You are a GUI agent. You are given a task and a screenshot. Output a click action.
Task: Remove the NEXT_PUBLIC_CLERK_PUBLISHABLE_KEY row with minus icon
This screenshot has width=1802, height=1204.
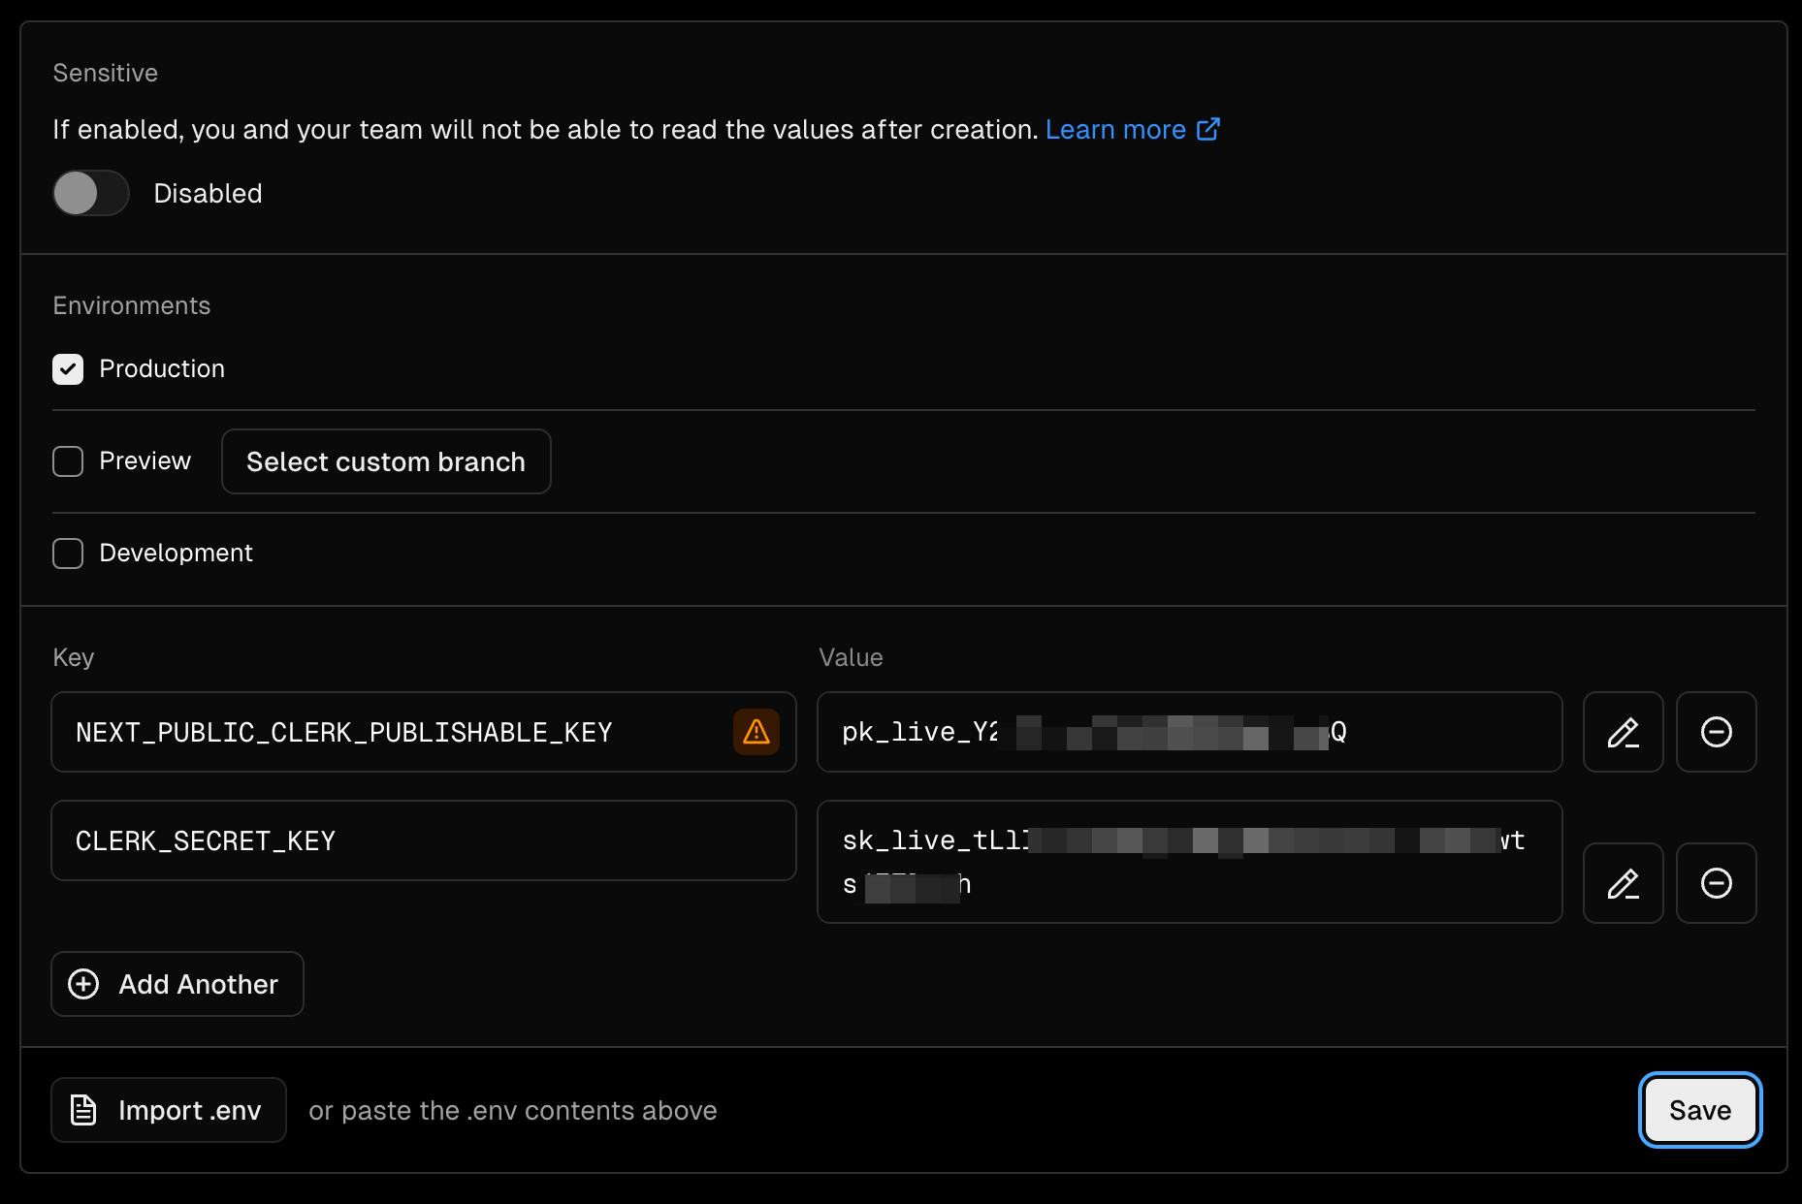point(1716,732)
